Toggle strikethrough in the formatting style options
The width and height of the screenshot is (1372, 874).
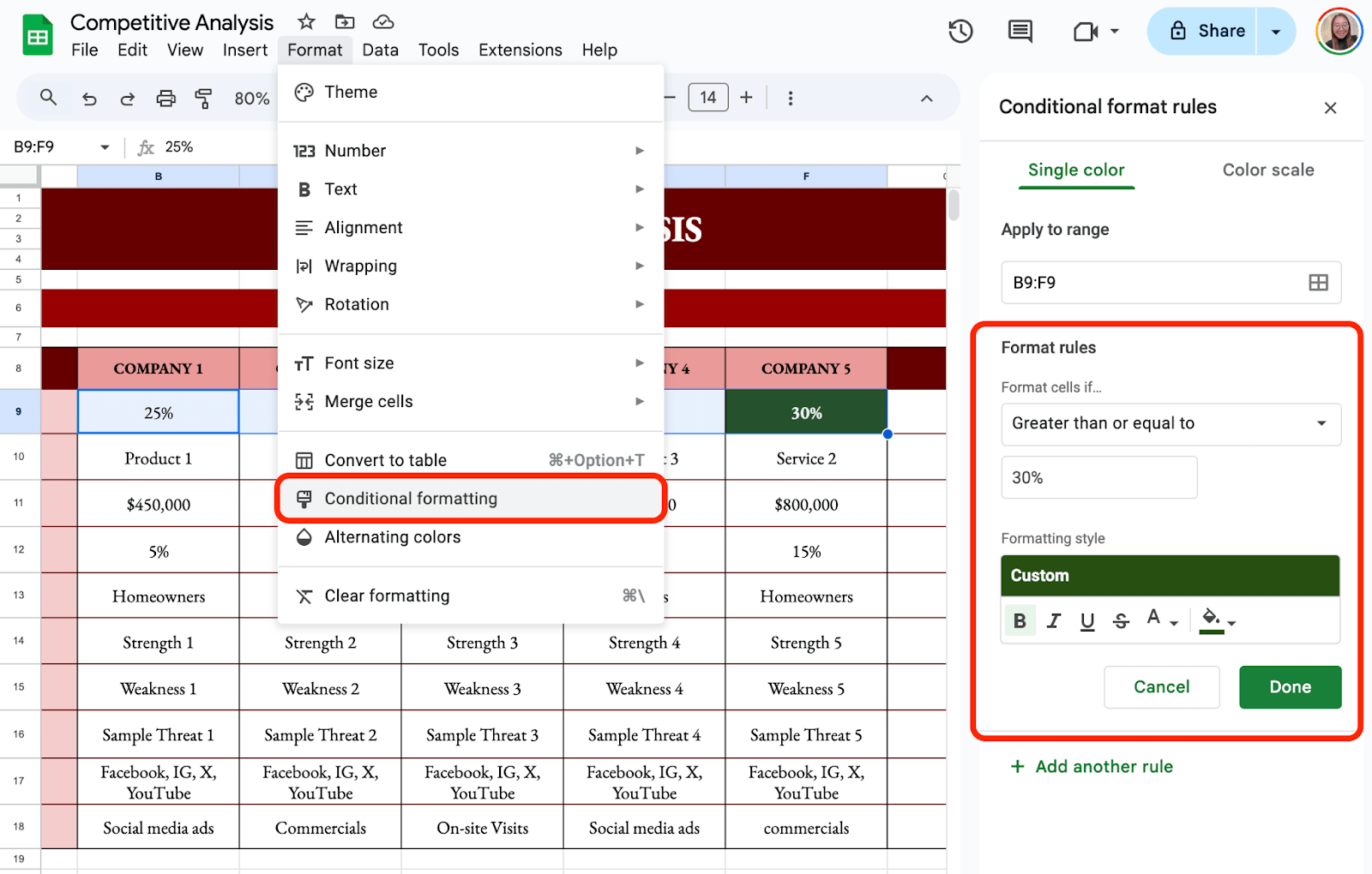(1121, 620)
